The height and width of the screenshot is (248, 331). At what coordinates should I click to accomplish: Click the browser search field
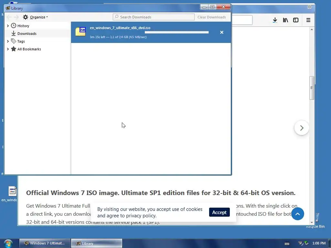pos(242,20)
